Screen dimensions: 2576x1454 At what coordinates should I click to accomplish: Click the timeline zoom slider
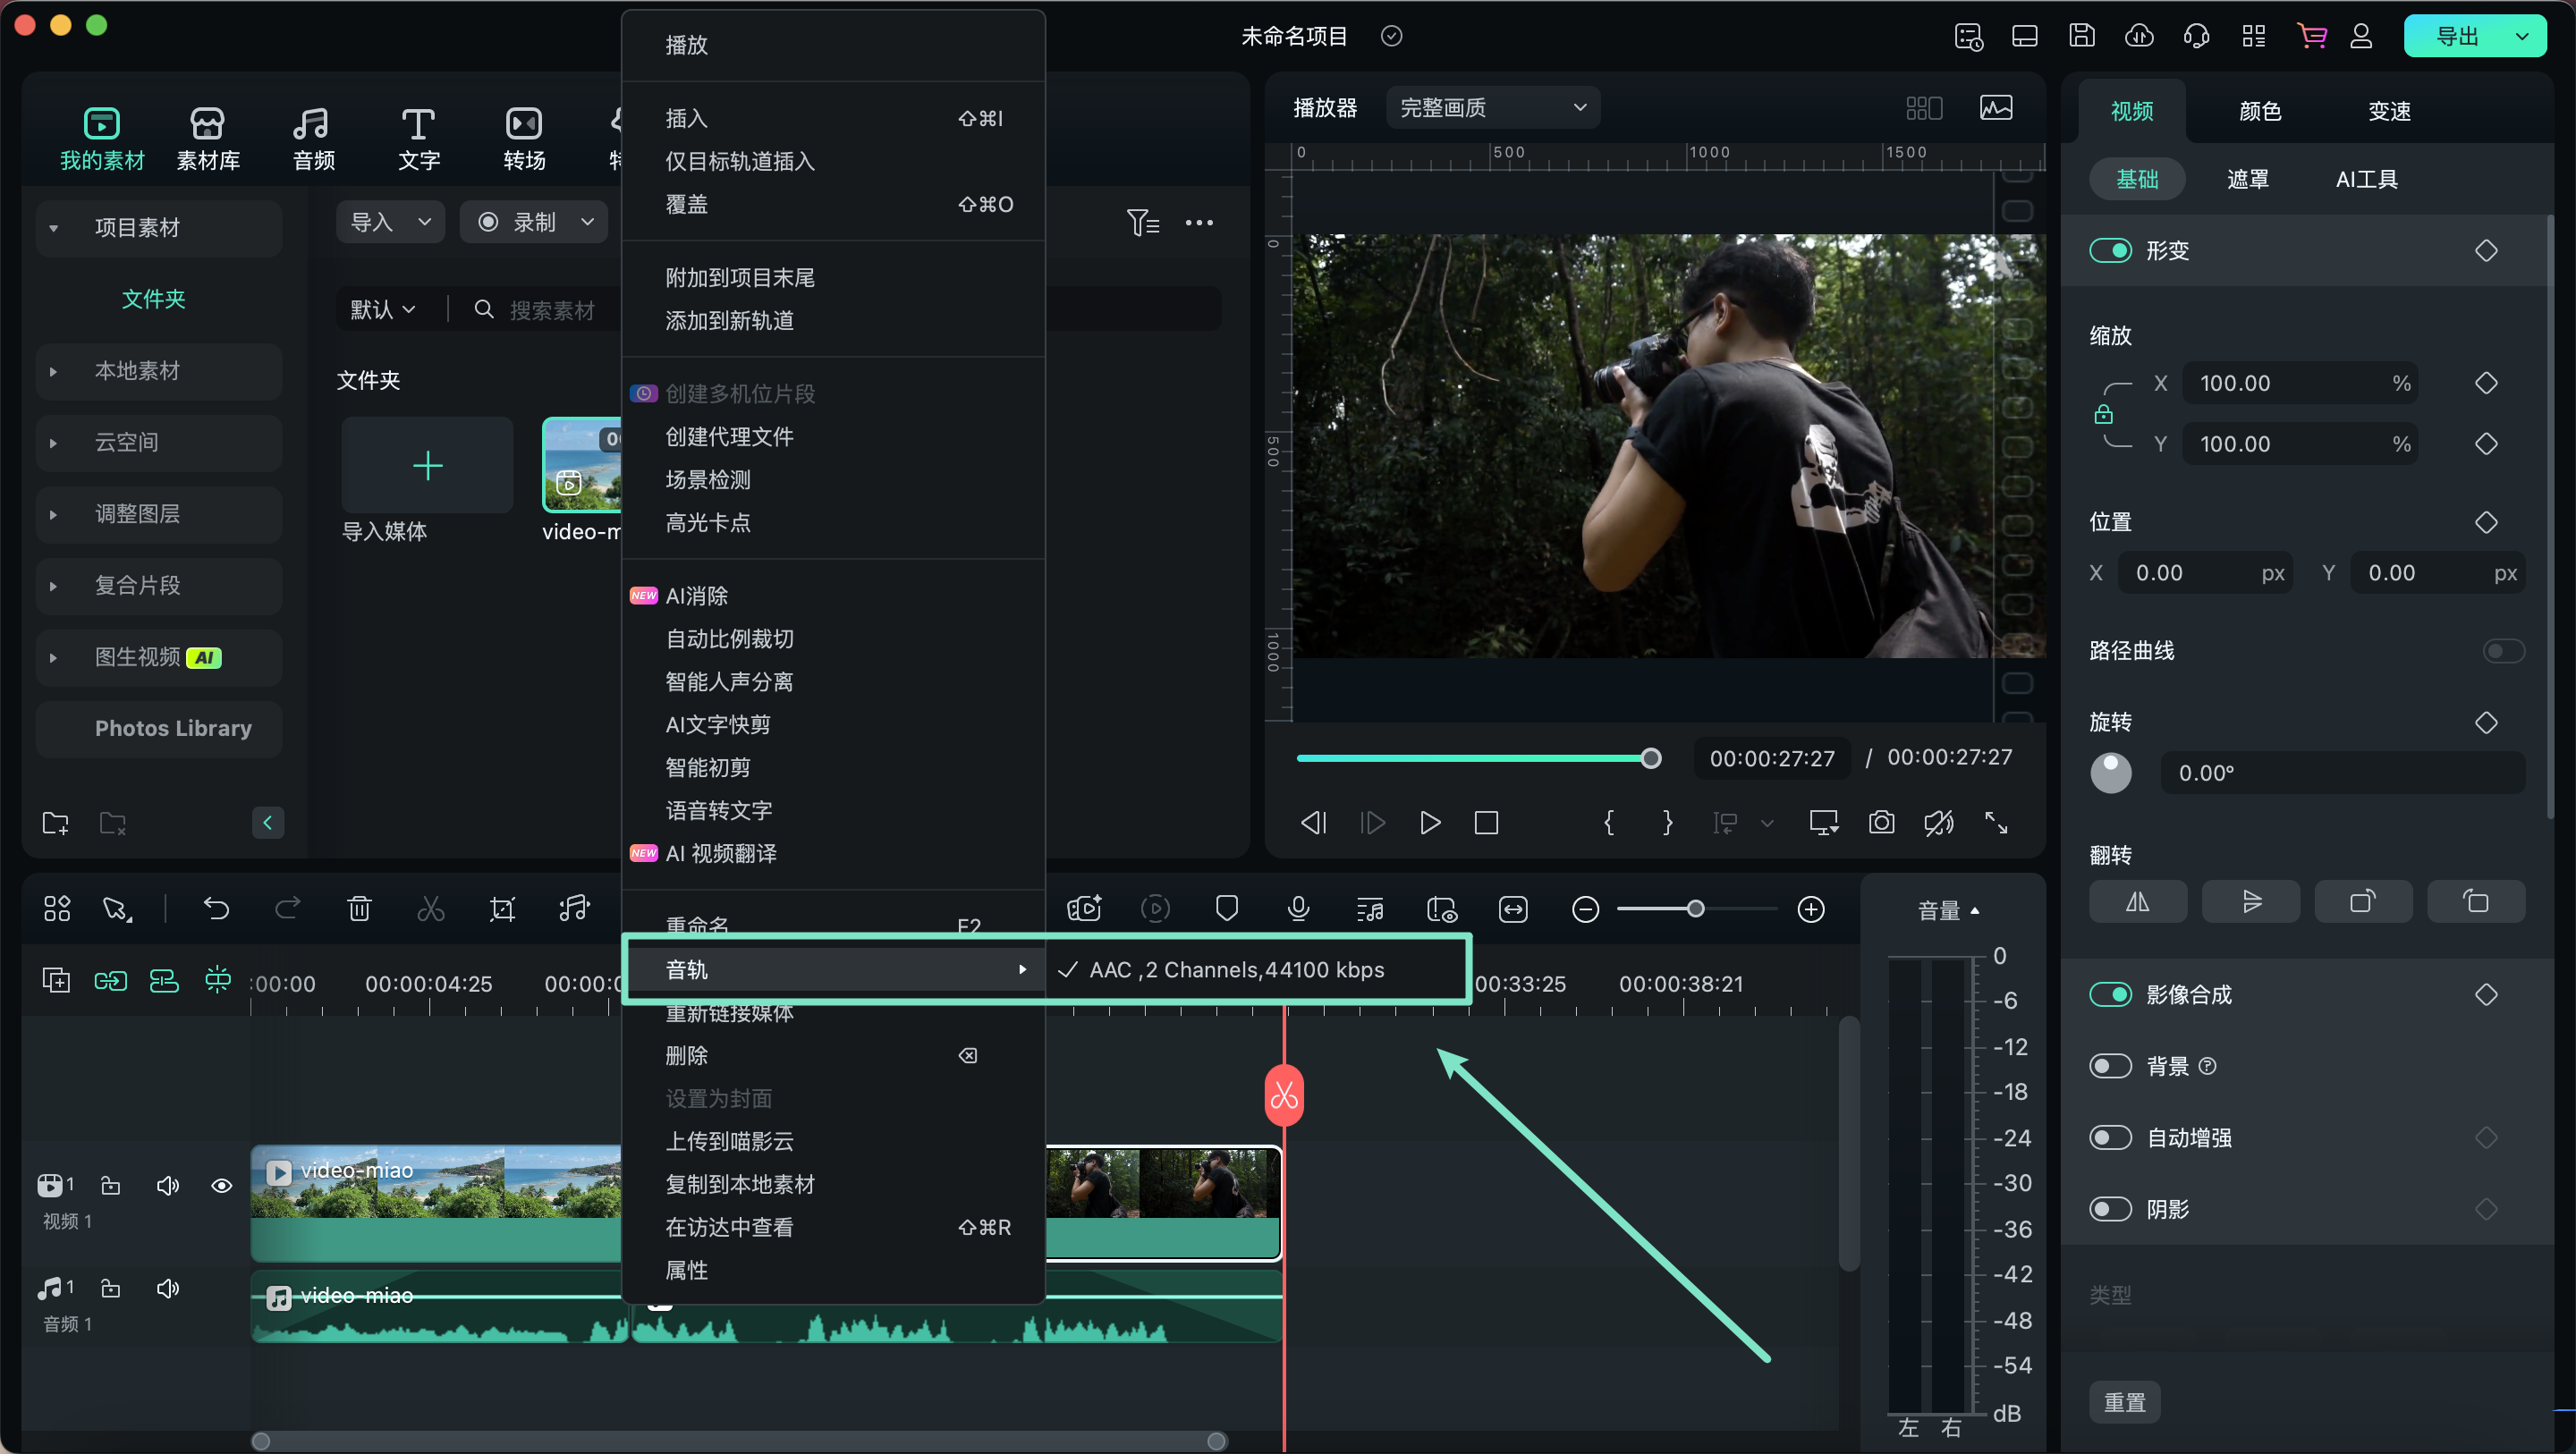[x=1697, y=909]
